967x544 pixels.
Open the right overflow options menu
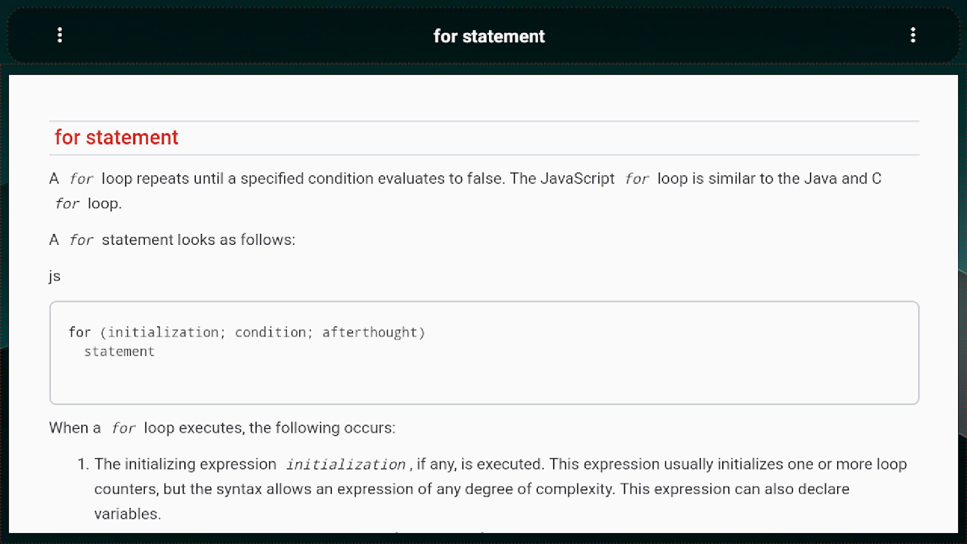pyautogui.click(x=913, y=35)
